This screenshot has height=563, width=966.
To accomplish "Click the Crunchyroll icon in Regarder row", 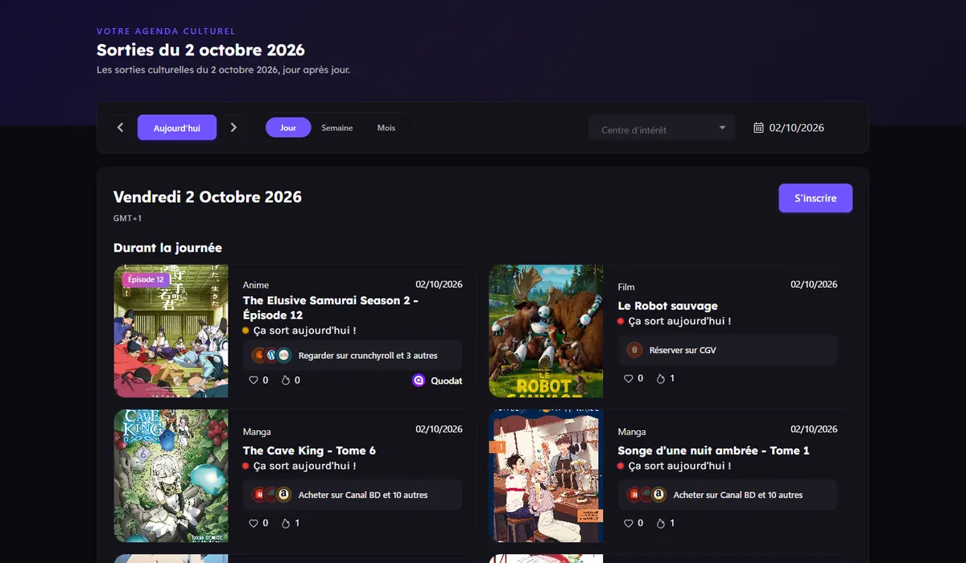I will (x=259, y=355).
